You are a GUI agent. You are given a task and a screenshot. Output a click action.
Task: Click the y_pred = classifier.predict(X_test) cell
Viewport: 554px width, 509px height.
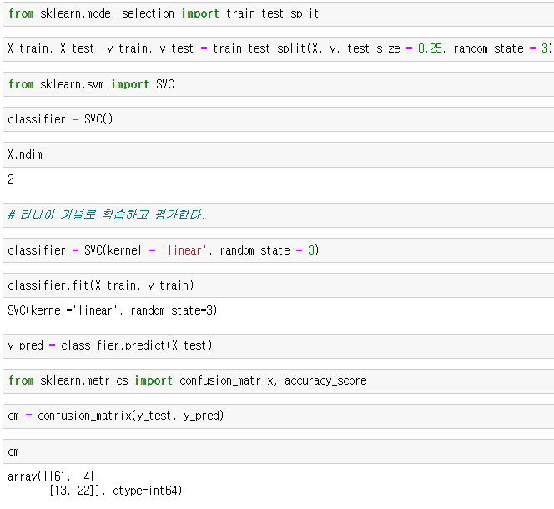(x=279, y=345)
